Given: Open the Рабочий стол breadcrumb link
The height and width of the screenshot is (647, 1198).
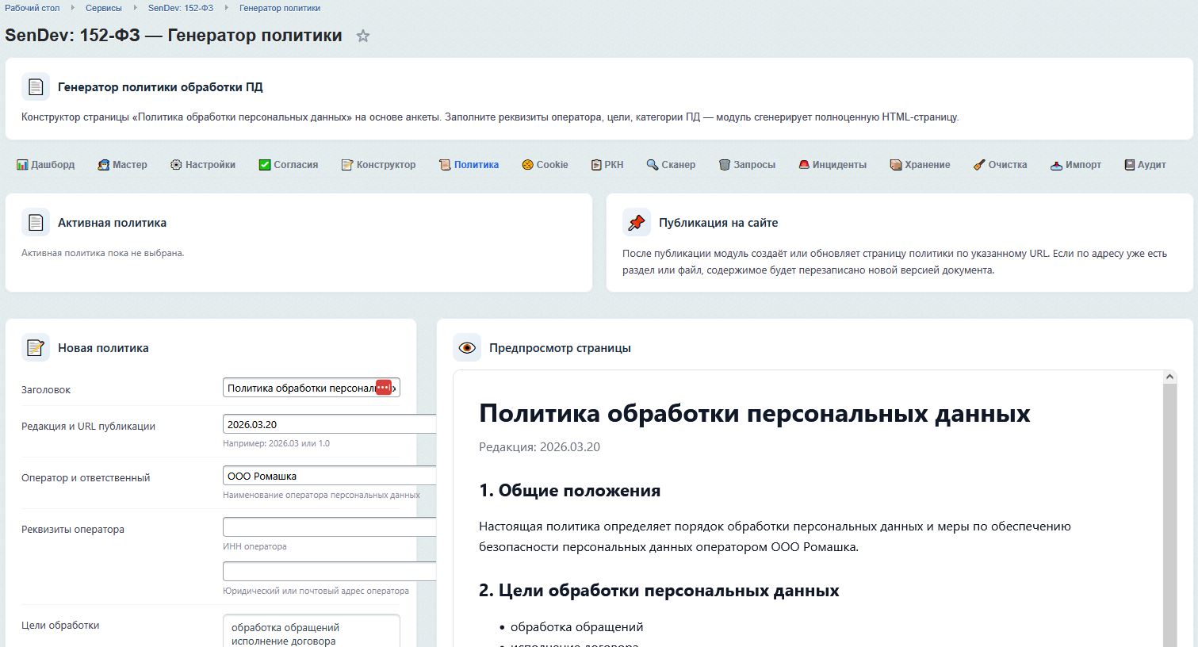Looking at the screenshot, I should click(32, 8).
